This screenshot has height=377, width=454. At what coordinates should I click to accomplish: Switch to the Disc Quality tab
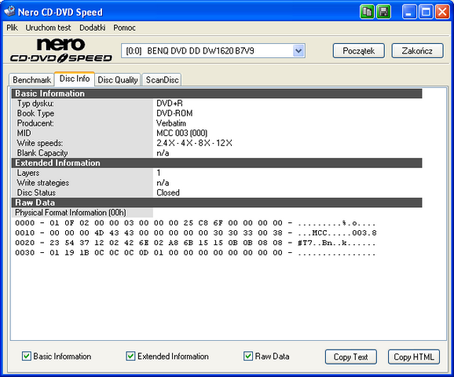[x=118, y=80]
